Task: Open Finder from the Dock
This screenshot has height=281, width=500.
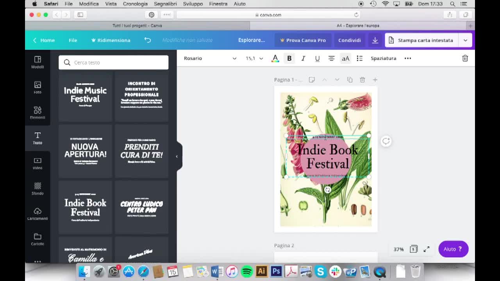Action: point(84,271)
